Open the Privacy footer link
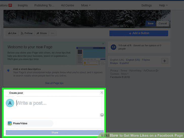Image resolution: width=184 pixels, height=138 pixels. click(114, 71)
